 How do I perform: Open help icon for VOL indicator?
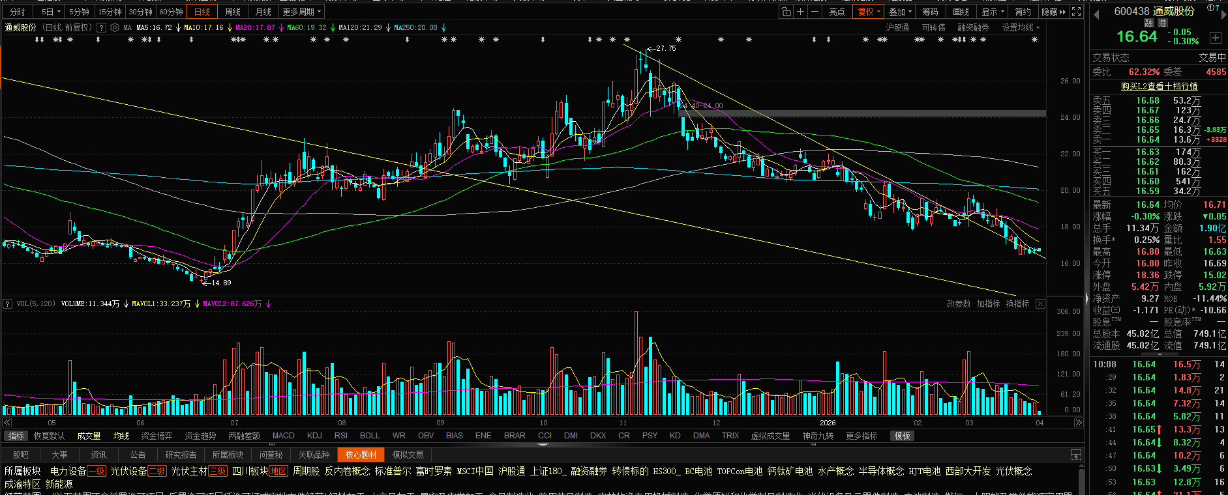8,304
